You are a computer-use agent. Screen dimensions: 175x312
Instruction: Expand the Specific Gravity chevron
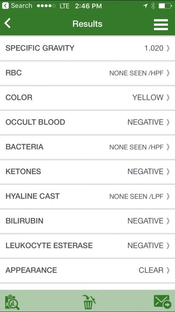(x=168, y=48)
